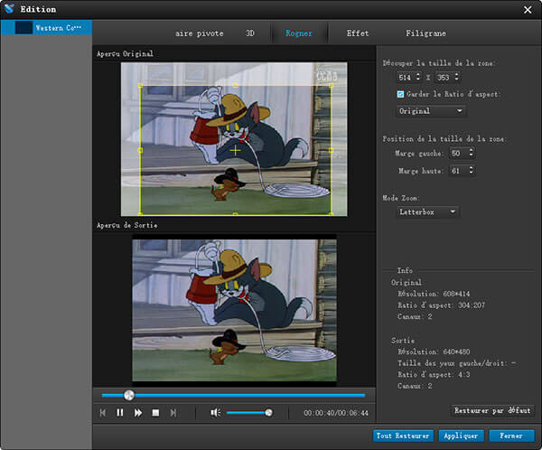Image resolution: width=542 pixels, height=450 pixels.
Task: Click the crop width field 514
Action: 406,77
